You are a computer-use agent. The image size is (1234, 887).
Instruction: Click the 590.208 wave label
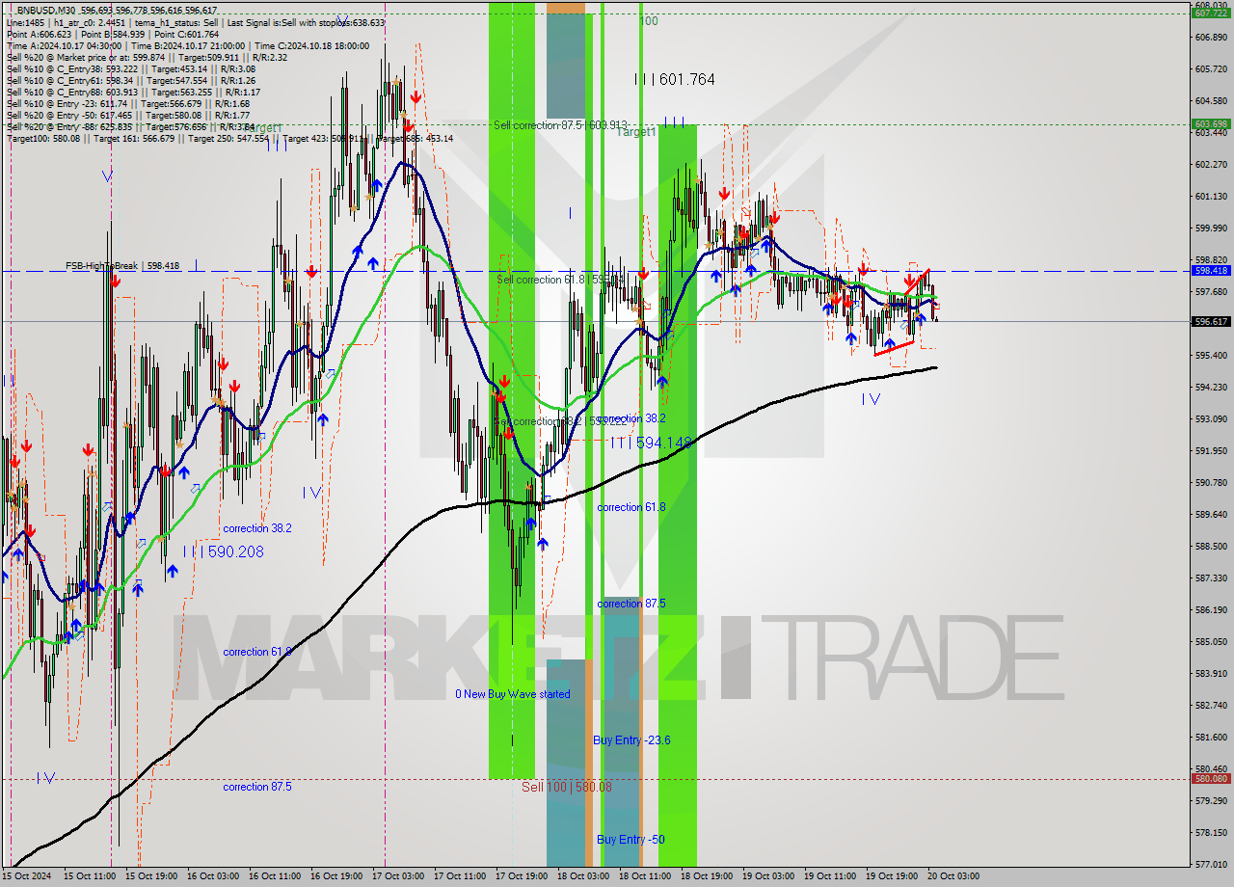(x=223, y=552)
